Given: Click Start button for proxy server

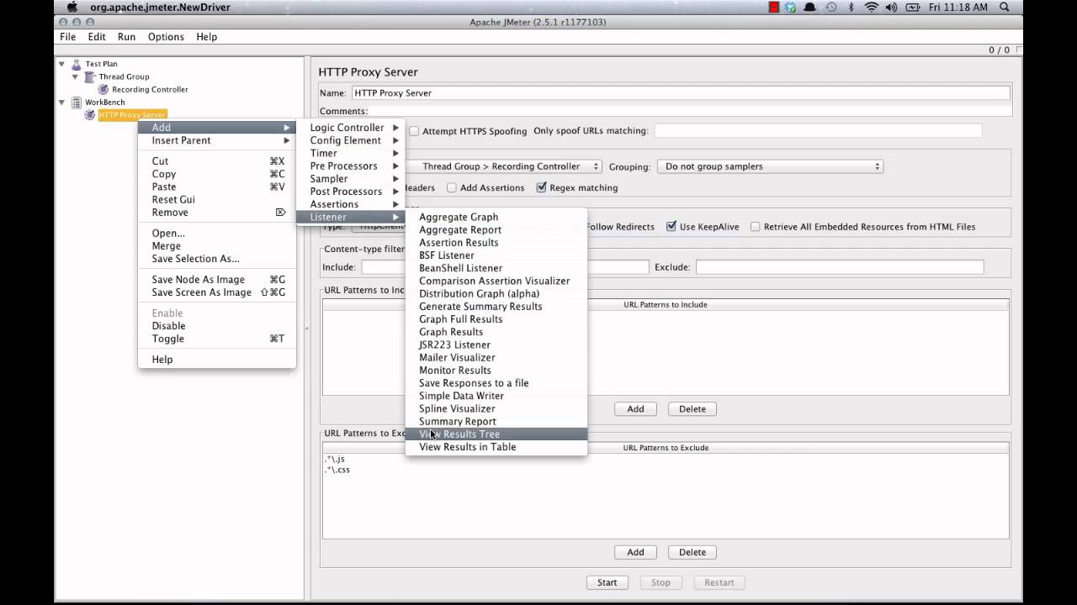Looking at the screenshot, I should [x=607, y=582].
